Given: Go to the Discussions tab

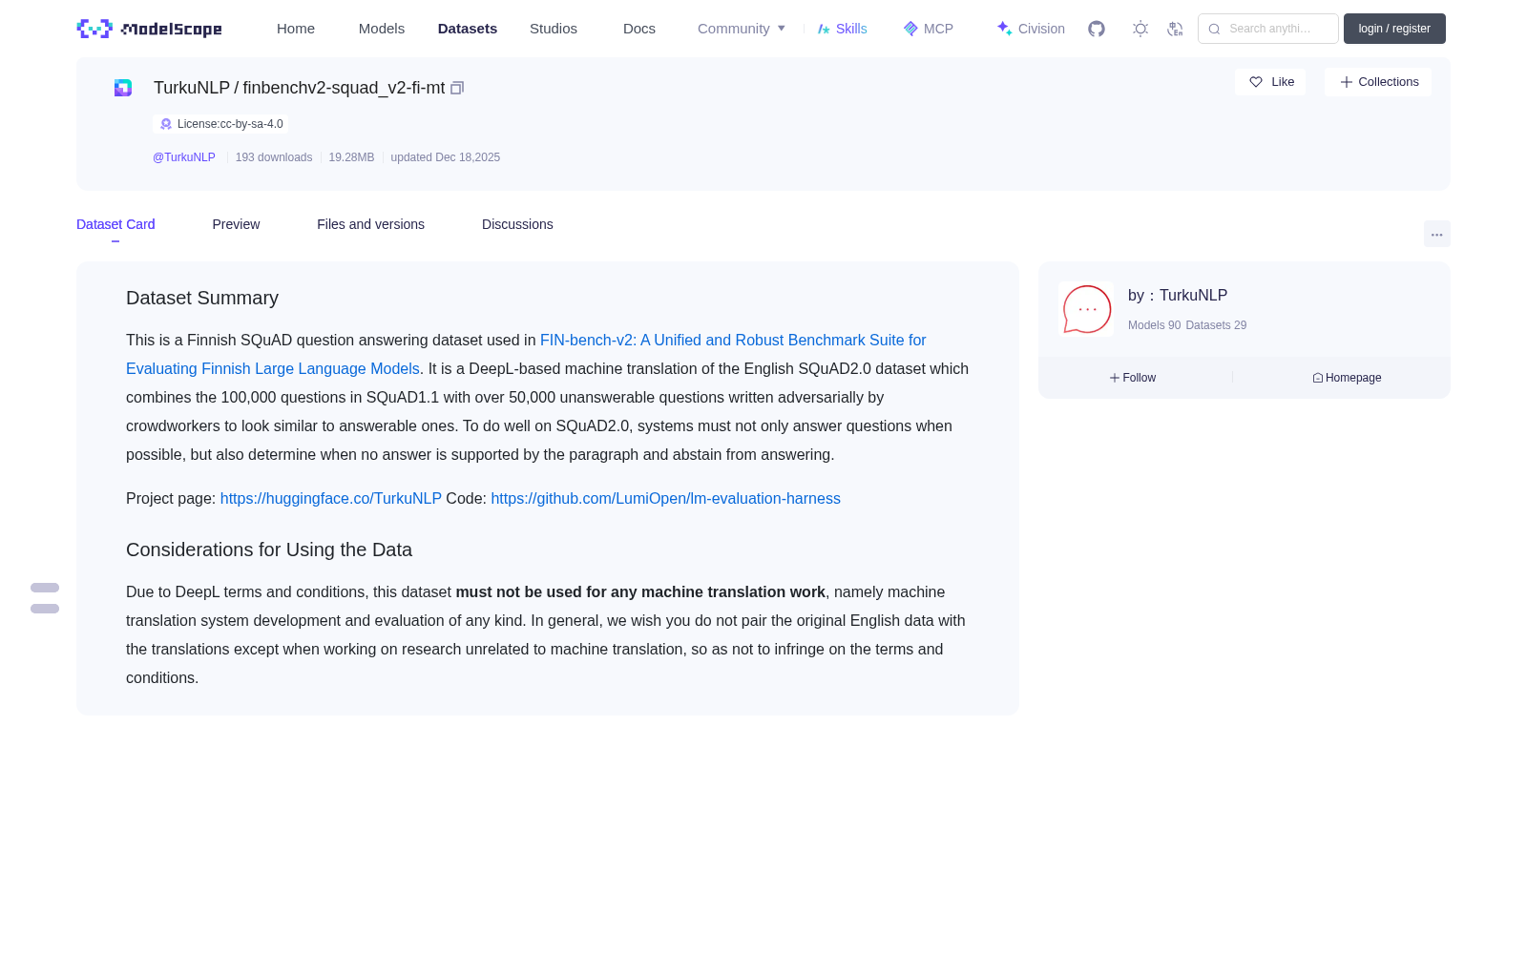Looking at the screenshot, I should click(517, 224).
